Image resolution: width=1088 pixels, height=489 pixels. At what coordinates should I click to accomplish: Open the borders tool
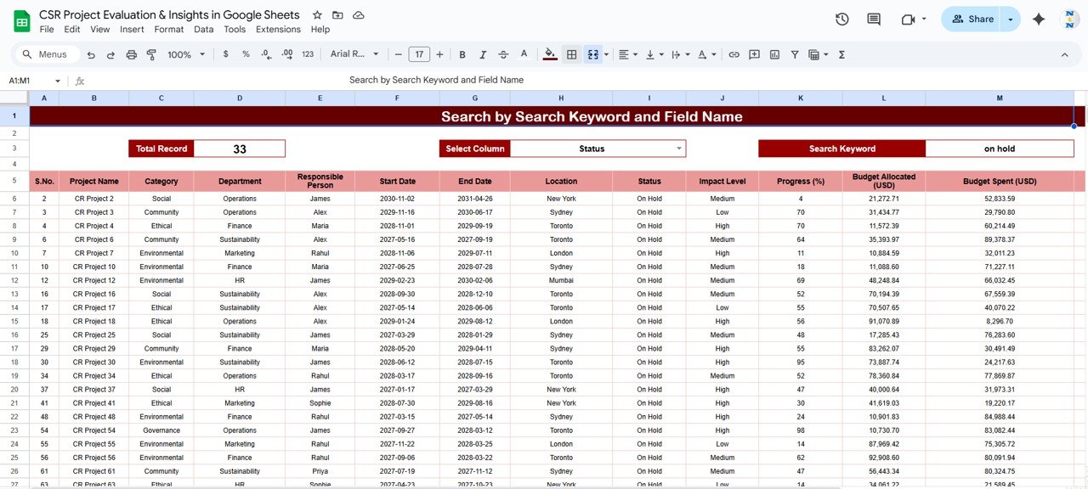tap(572, 54)
